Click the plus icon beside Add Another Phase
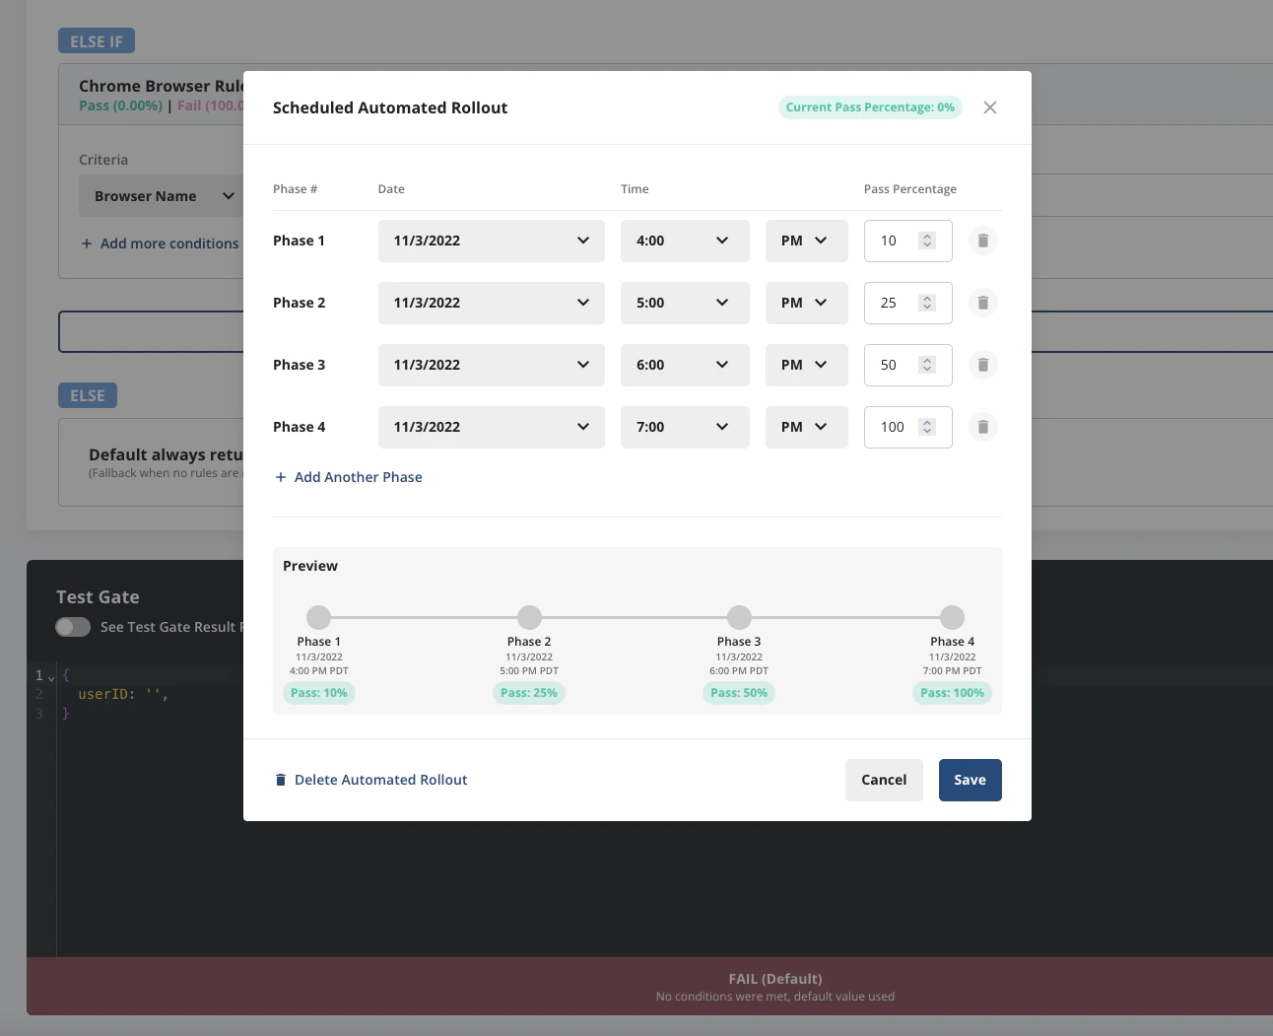1273x1036 pixels. (x=281, y=477)
